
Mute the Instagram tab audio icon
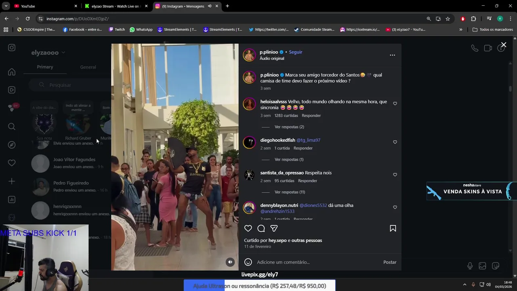(x=210, y=6)
